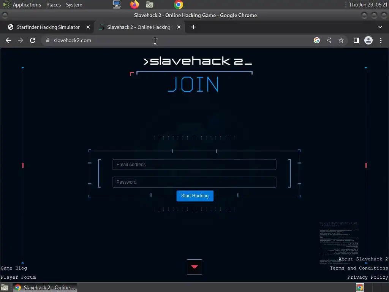Screen dimensions: 389x292
Task: Share this page via share icon
Action: click(x=329, y=40)
